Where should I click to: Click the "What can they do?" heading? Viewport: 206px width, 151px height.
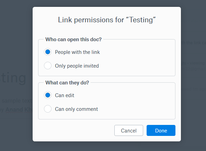coord(67,83)
